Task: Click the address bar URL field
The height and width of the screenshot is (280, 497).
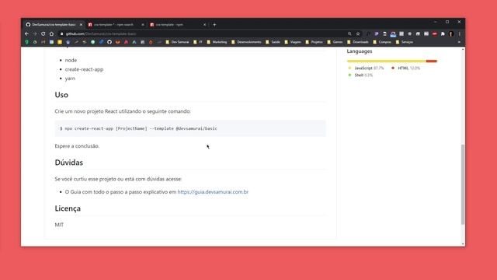Action: pyautogui.click(x=203, y=33)
